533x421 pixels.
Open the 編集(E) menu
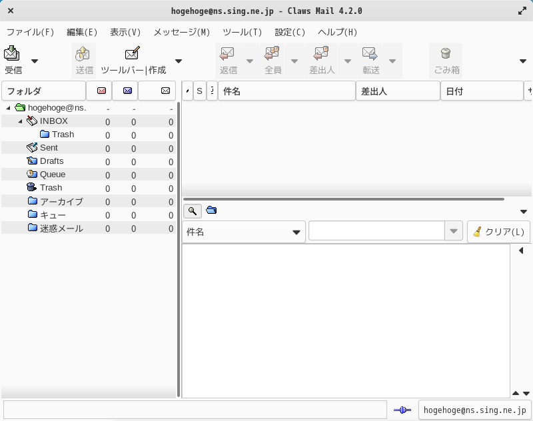coord(82,32)
